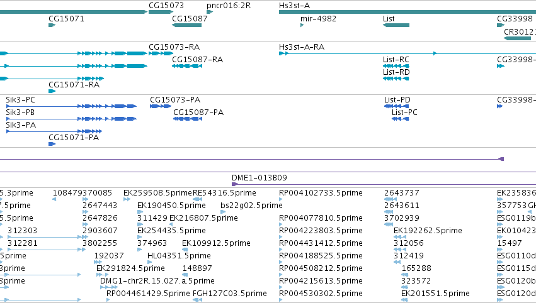Click the Sik3-PC protein label

pyautogui.click(x=21, y=100)
